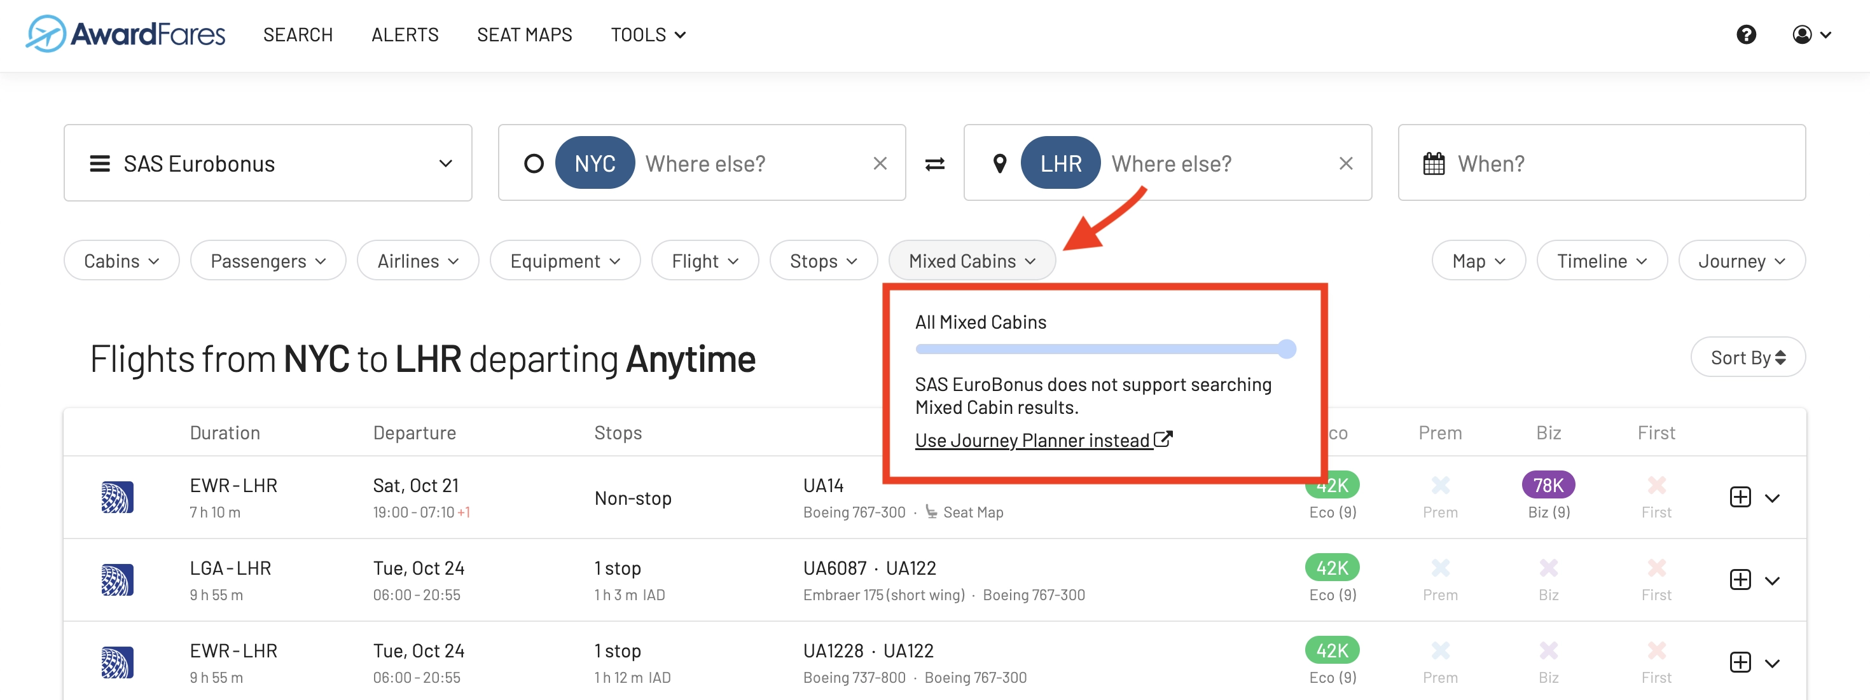Click unavailable First X on UA6087 row
Viewport: 1870px width, 700px height.
1656,567
